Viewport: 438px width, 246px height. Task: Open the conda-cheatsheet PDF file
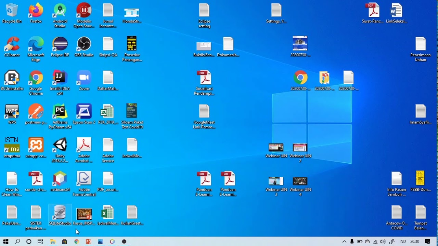point(36,182)
